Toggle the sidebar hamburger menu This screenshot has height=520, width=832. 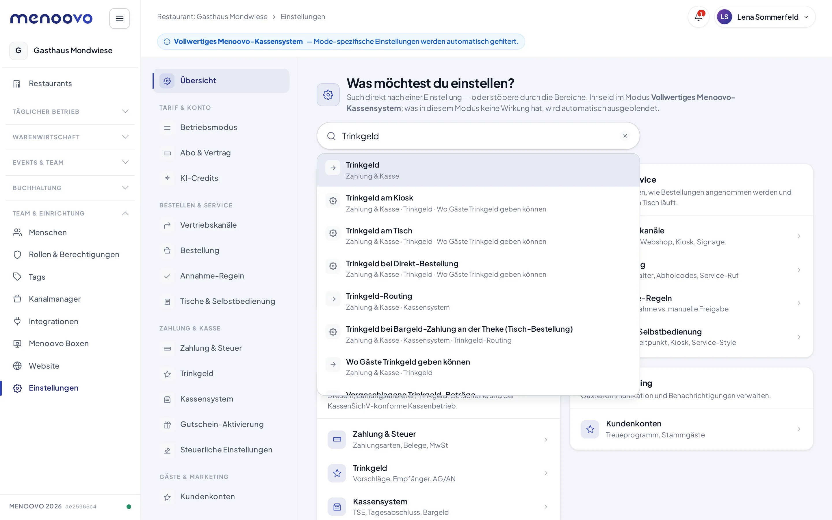pyautogui.click(x=119, y=18)
